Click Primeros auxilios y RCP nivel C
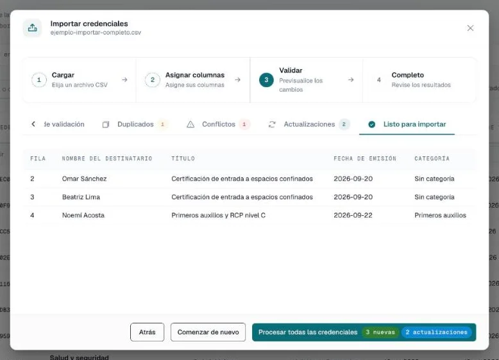This screenshot has width=499, height=360. pos(218,215)
